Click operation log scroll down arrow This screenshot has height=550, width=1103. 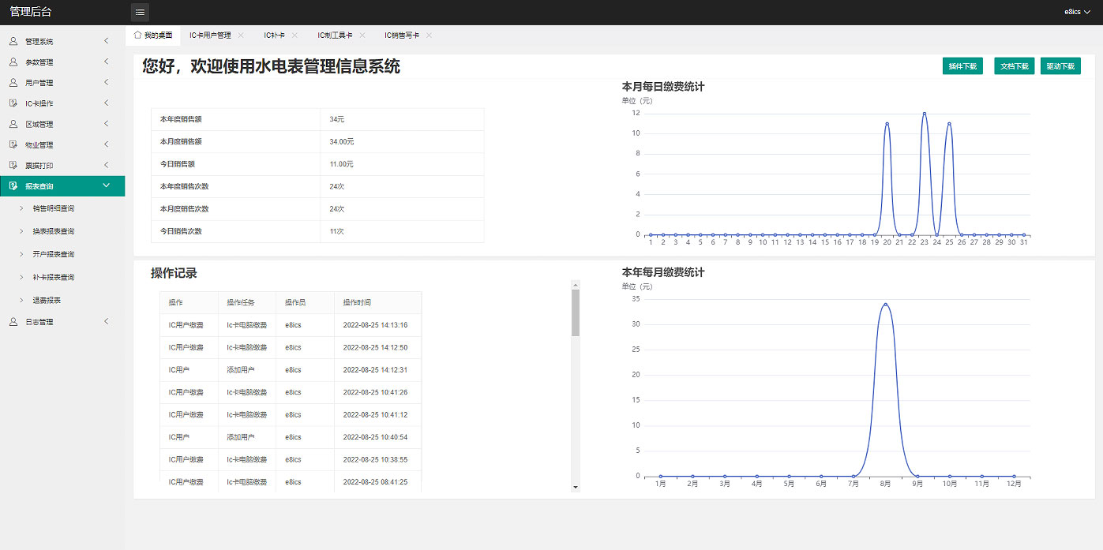pyautogui.click(x=576, y=488)
